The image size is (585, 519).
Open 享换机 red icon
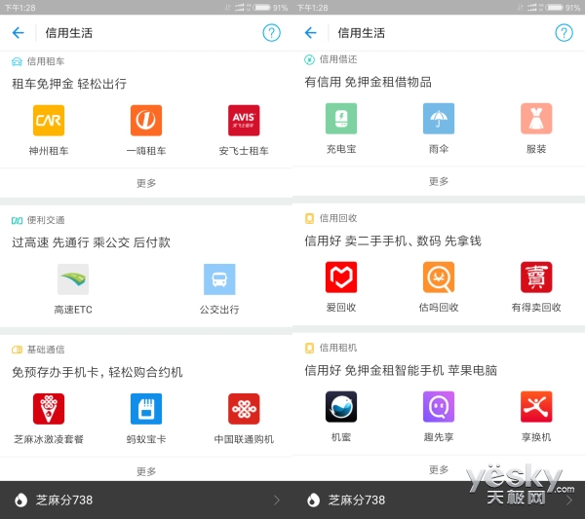(536, 406)
